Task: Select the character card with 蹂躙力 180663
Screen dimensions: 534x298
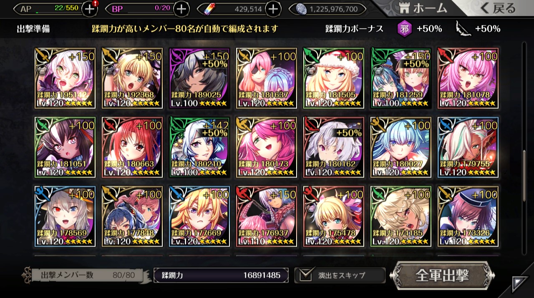Action: click(132, 147)
